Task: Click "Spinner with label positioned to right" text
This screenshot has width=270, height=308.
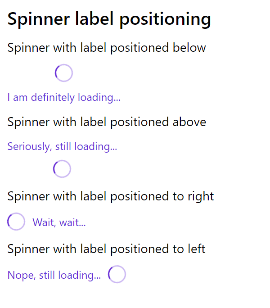Action: (111, 196)
